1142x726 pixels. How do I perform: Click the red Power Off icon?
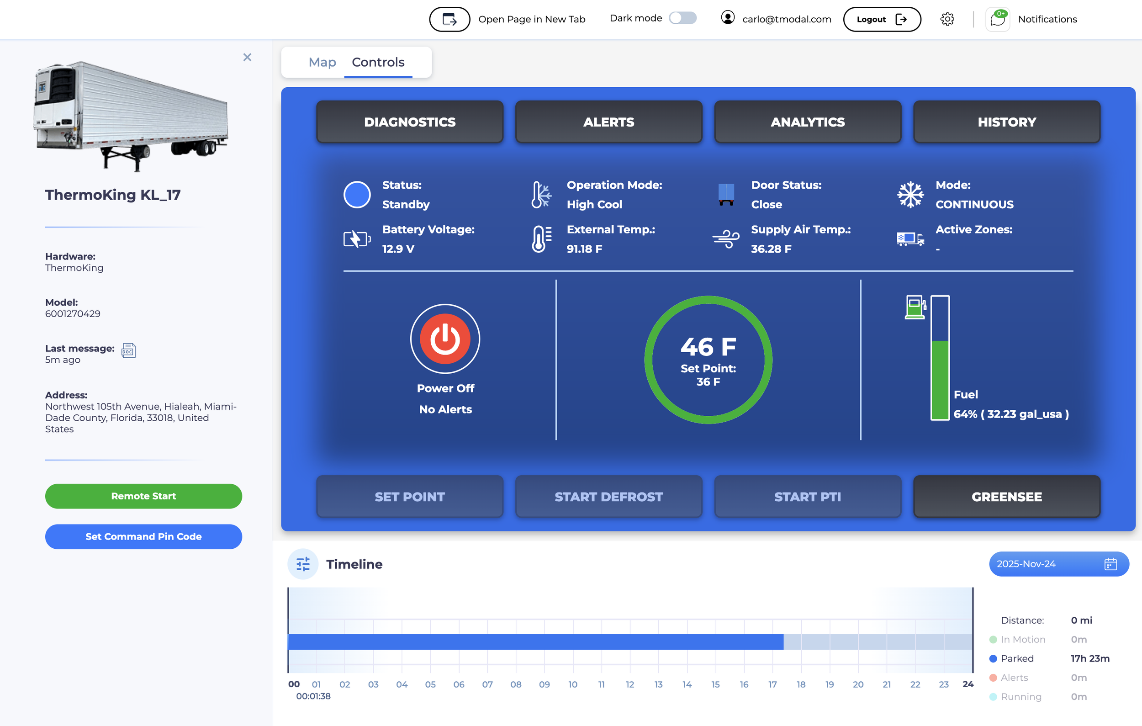pos(445,339)
